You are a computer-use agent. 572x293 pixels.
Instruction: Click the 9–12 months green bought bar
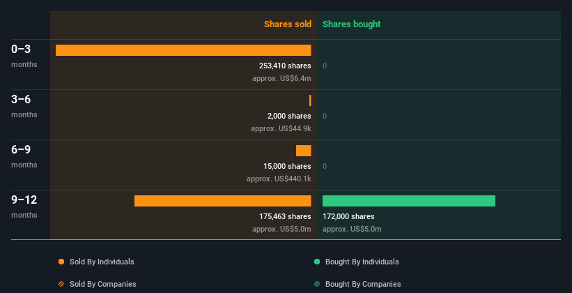point(409,201)
